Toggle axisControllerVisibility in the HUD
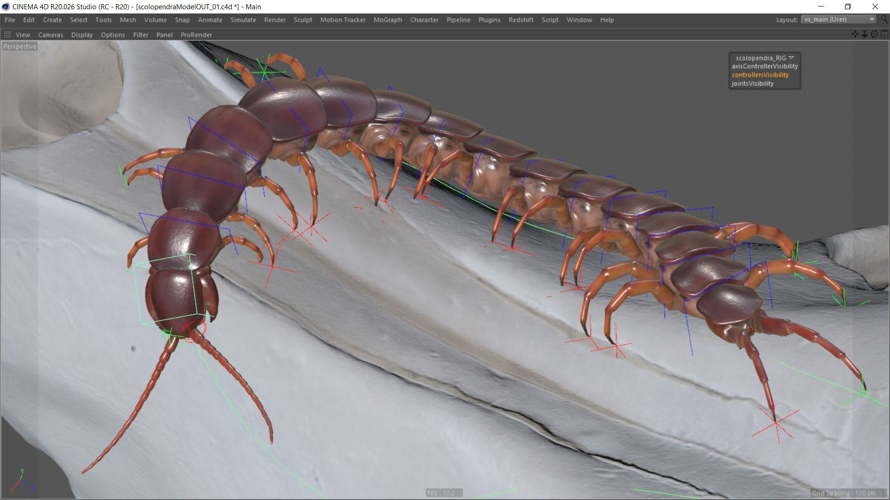The height and width of the screenshot is (500, 890). tap(764, 66)
